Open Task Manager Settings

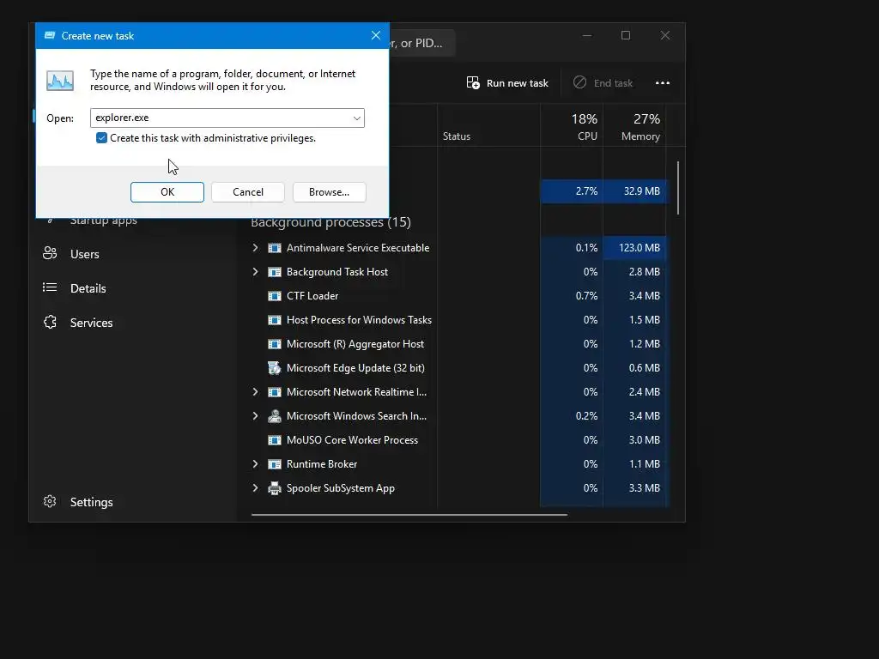click(x=91, y=502)
